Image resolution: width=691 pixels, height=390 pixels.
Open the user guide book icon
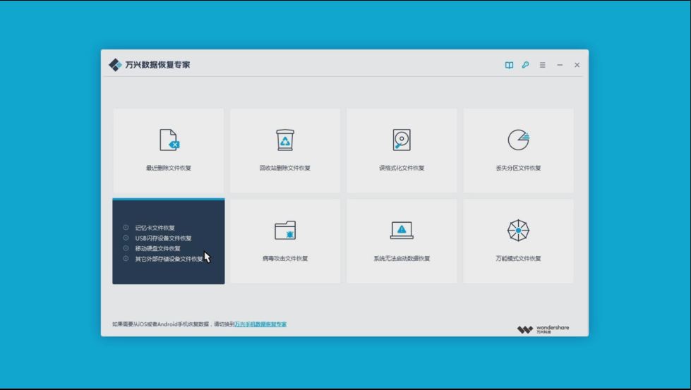coord(509,65)
